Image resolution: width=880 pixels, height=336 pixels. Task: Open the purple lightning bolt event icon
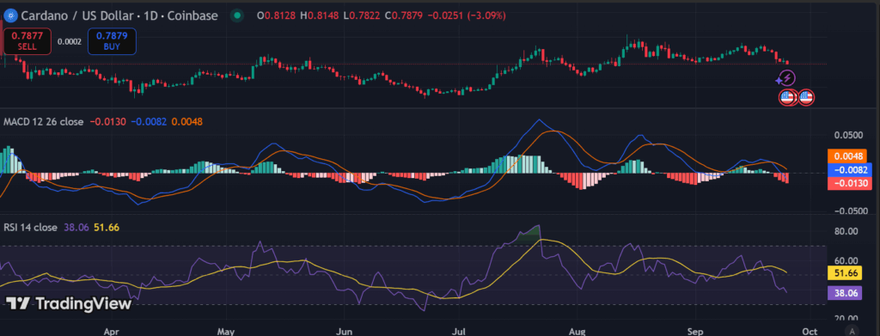[x=787, y=78]
